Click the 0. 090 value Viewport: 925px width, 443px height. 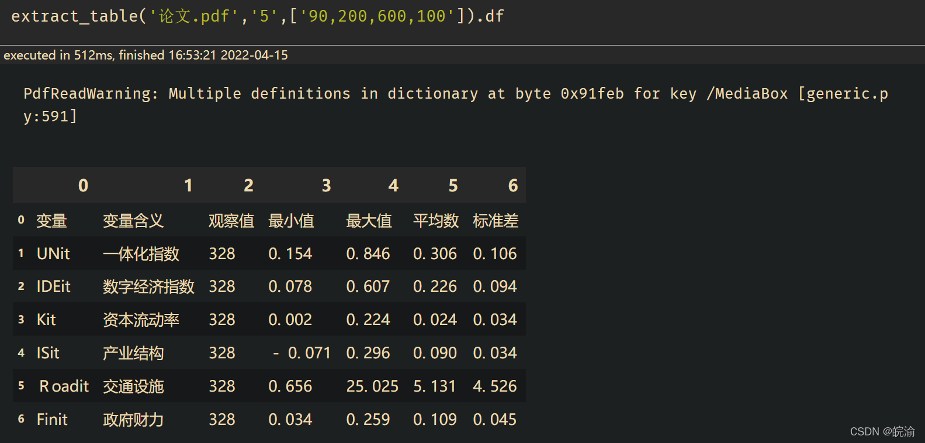pyautogui.click(x=435, y=353)
